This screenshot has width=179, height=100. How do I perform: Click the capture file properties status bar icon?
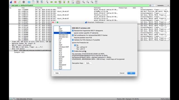(x=14, y=99)
